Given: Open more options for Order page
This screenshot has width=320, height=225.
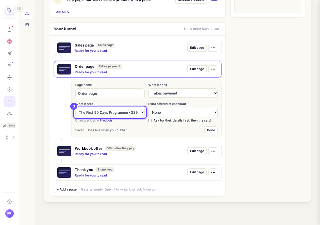Looking at the screenshot, I should [x=213, y=69].
